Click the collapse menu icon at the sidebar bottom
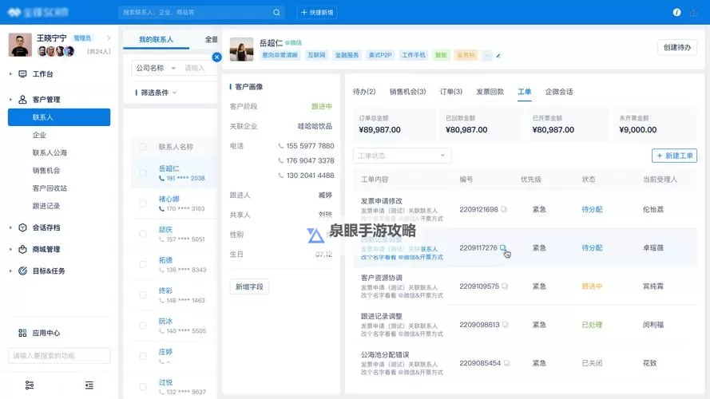Image resolution: width=710 pixels, height=399 pixels. [x=89, y=385]
